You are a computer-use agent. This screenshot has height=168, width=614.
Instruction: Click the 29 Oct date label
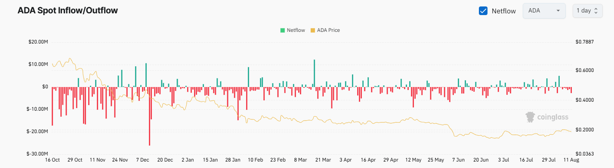(x=75, y=159)
